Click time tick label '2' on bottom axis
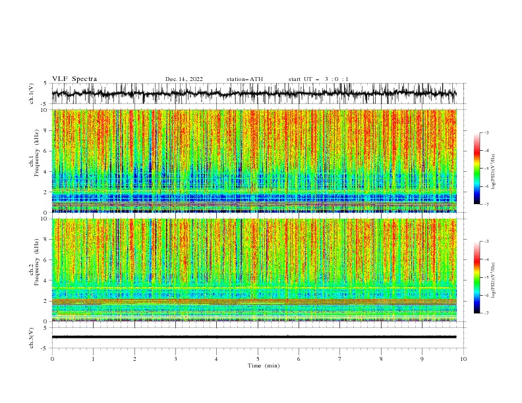The width and height of the screenshot is (522, 403). pyautogui.click(x=134, y=359)
